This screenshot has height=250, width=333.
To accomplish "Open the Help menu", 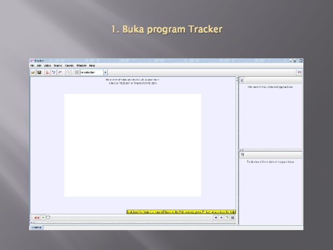I will [x=92, y=66].
